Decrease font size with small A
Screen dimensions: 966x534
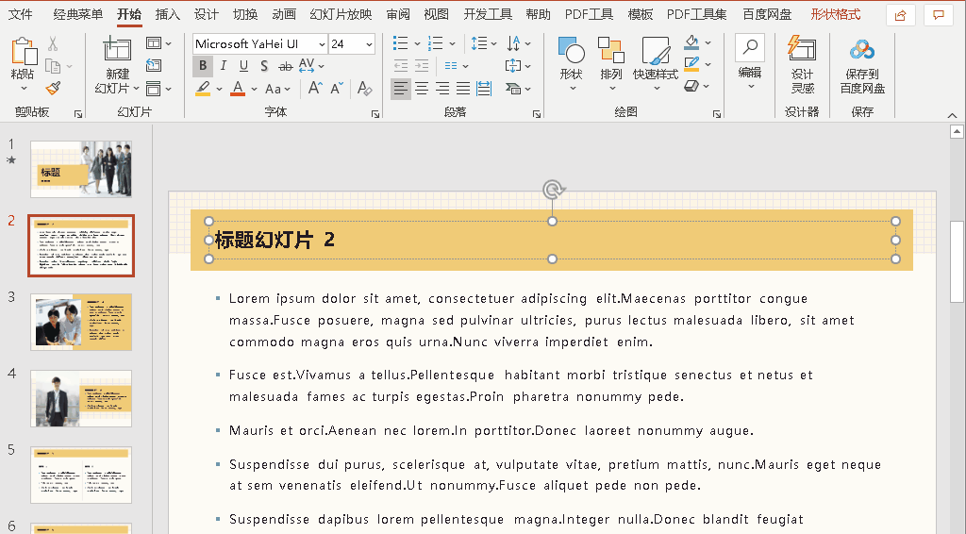coord(337,89)
